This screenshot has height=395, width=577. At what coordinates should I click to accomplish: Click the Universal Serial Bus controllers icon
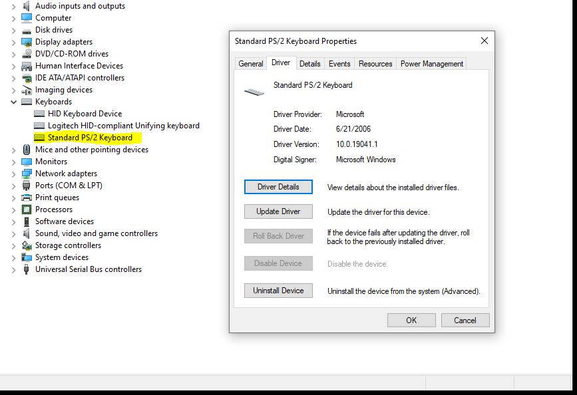[x=27, y=269]
